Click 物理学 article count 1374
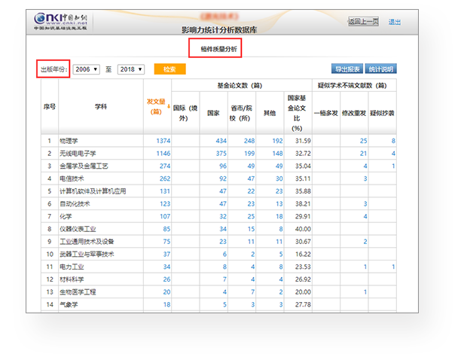Image resolution: width=458 pixels, height=357 pixels. click(x=163, y=141)
